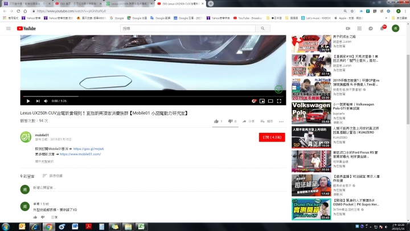Click the YouTube search input box
The width and height of the screenshot is (410, 231).
(188, 29)
